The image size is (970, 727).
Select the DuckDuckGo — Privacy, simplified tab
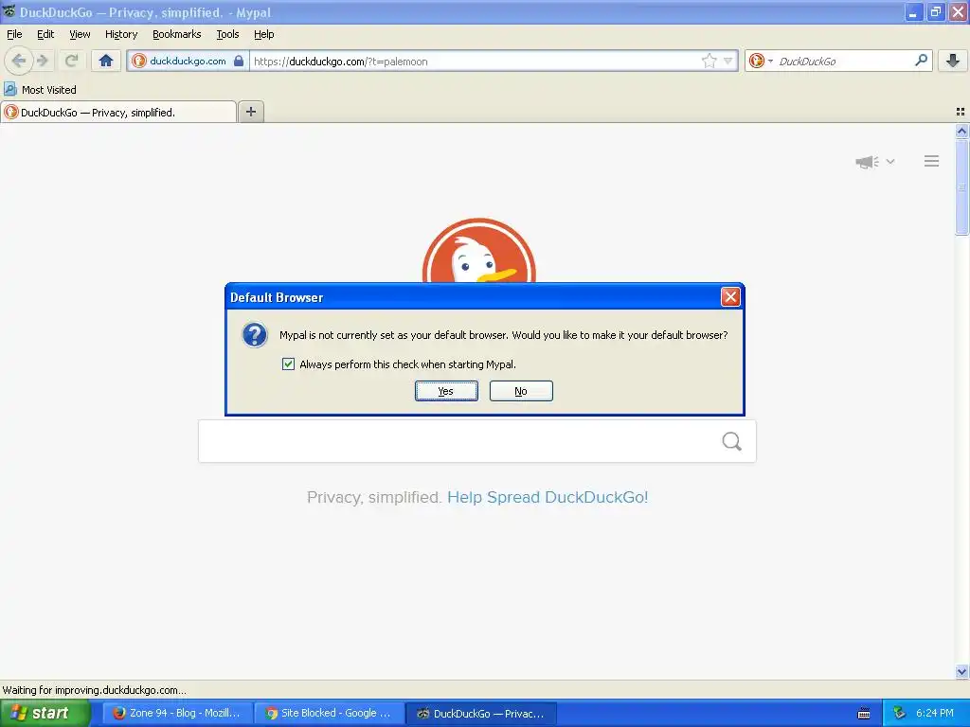tap(118, 112)
